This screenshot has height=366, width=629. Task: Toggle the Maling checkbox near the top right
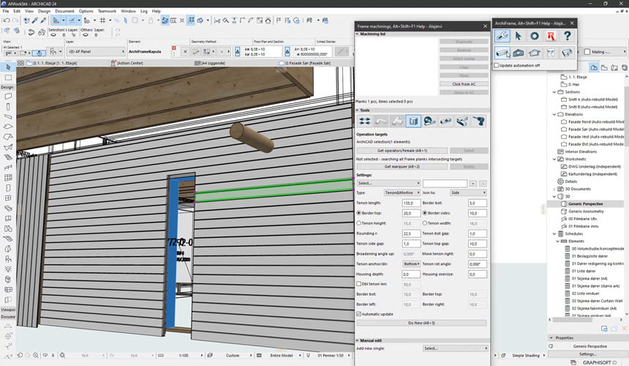tap(587, 52)
